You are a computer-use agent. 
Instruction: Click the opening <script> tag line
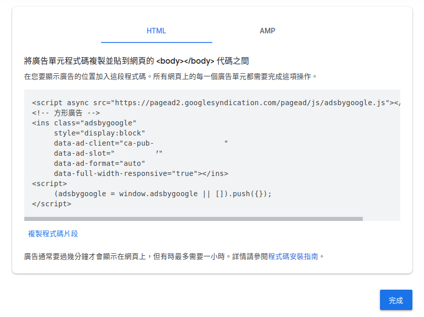pos(50,184)
